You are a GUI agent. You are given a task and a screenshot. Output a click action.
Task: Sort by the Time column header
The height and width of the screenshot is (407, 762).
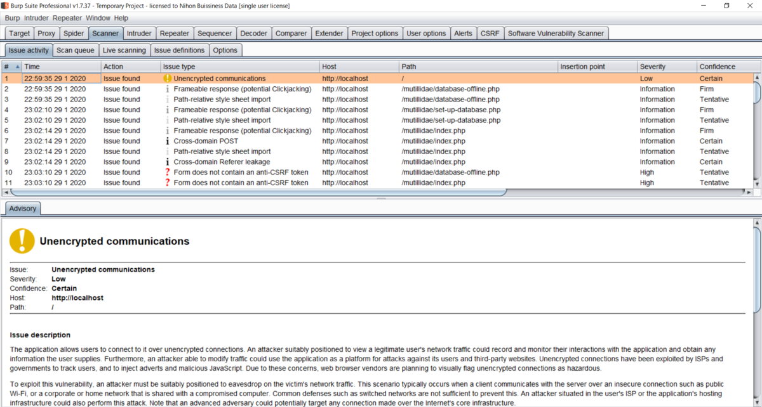[61, 67]
